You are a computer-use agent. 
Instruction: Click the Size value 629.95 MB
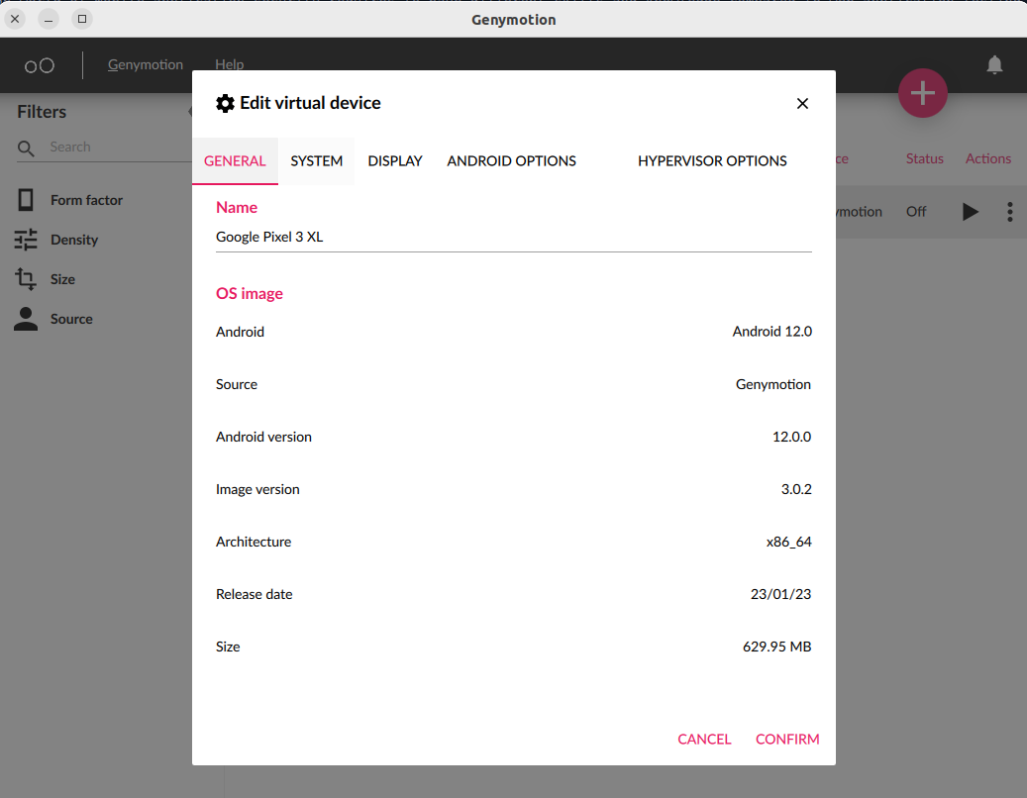776,647
